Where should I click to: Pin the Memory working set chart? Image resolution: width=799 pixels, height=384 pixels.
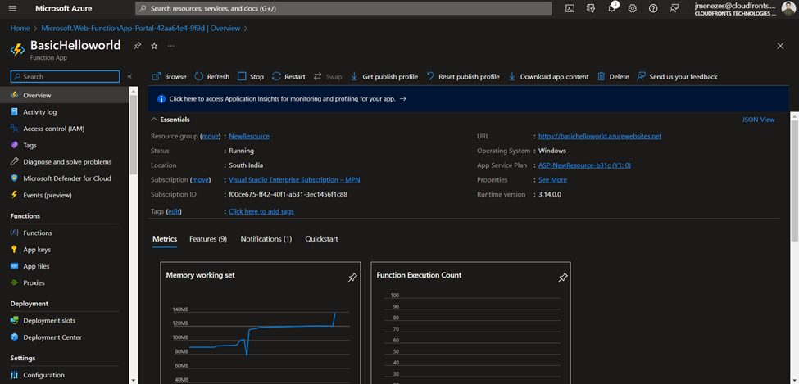click(x=352, y=278)
